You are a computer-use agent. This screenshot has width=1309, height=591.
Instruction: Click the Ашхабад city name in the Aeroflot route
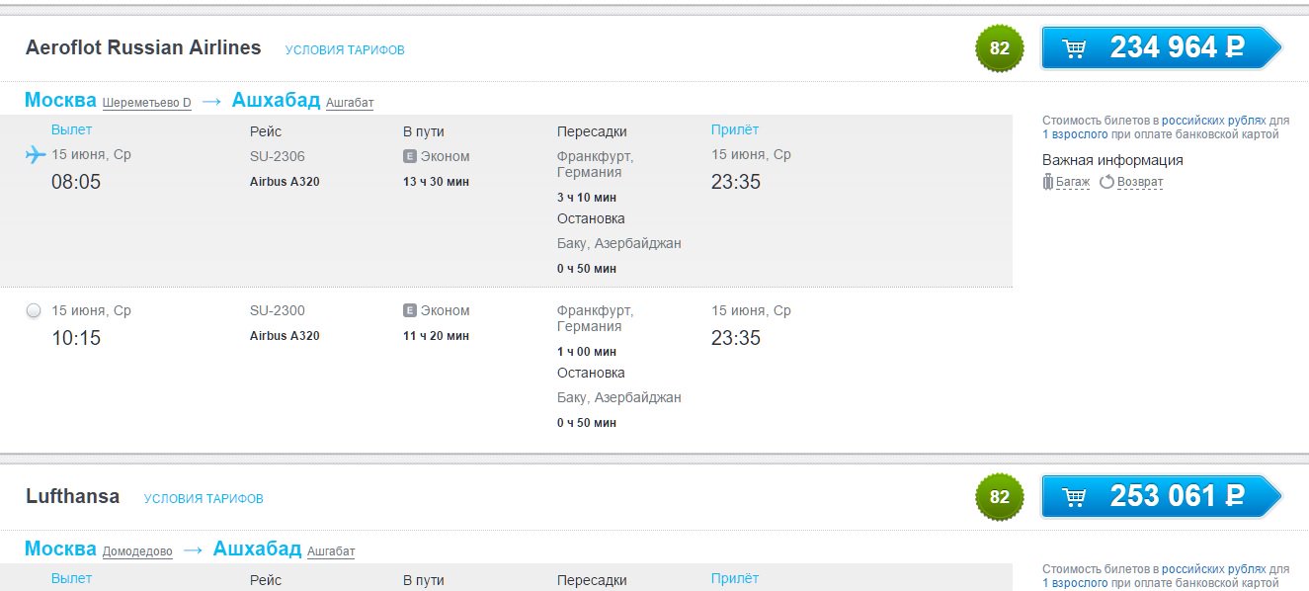(x=276, y=100)
